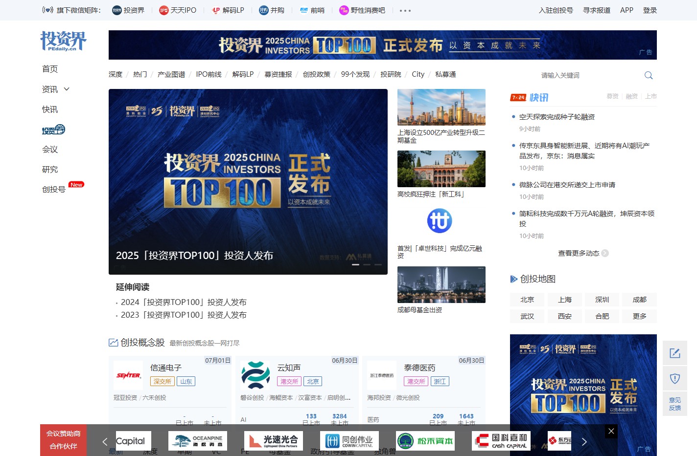Open 研究 in the sidebar
This screenshot has width=697, height=456.
(x=50, y=169)
